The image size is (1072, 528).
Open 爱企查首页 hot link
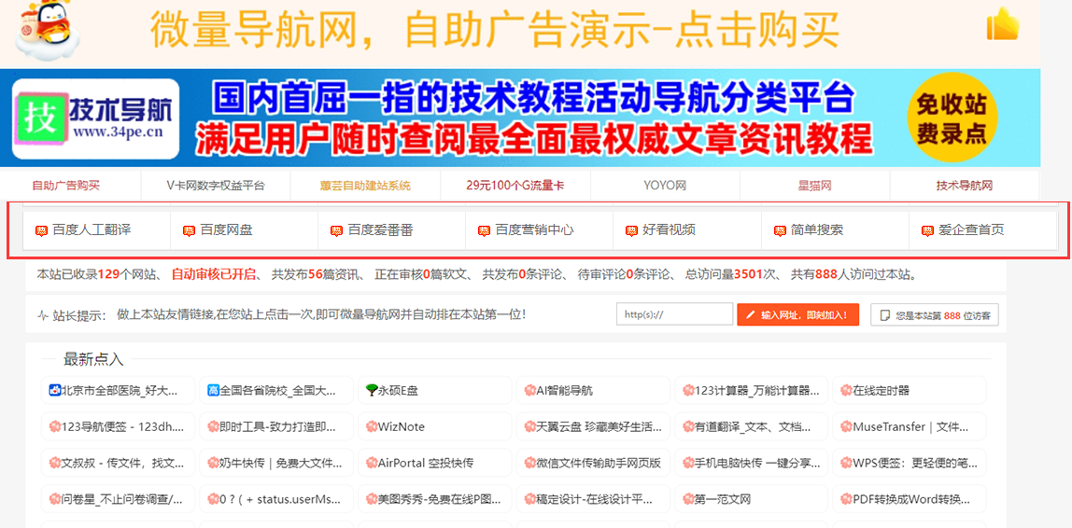point(971,230)
